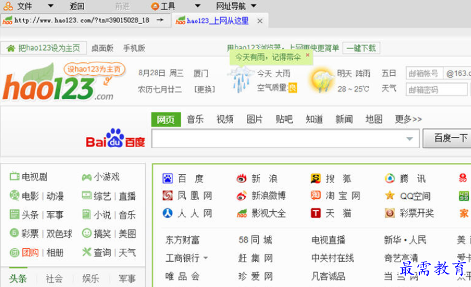Click the 头条 news icon
This screenshot has height=287, width=471.
click(14, 214)
